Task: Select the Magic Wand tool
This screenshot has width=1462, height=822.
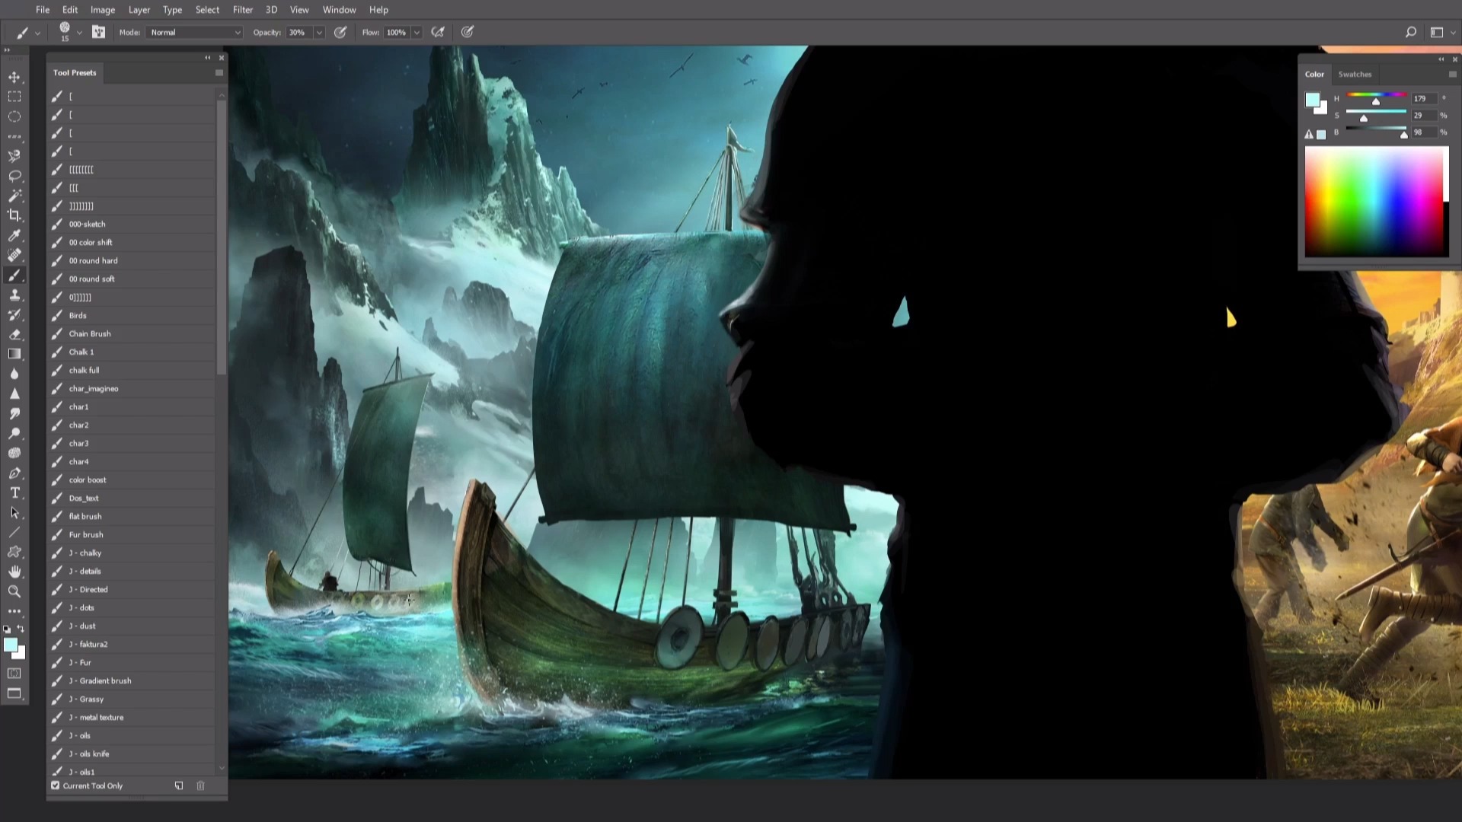Action: (14, 196)
